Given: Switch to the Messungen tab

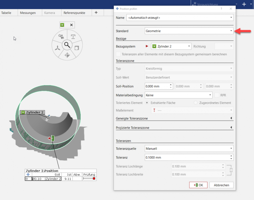Looking at the screenshot, I should pos(28,13).
